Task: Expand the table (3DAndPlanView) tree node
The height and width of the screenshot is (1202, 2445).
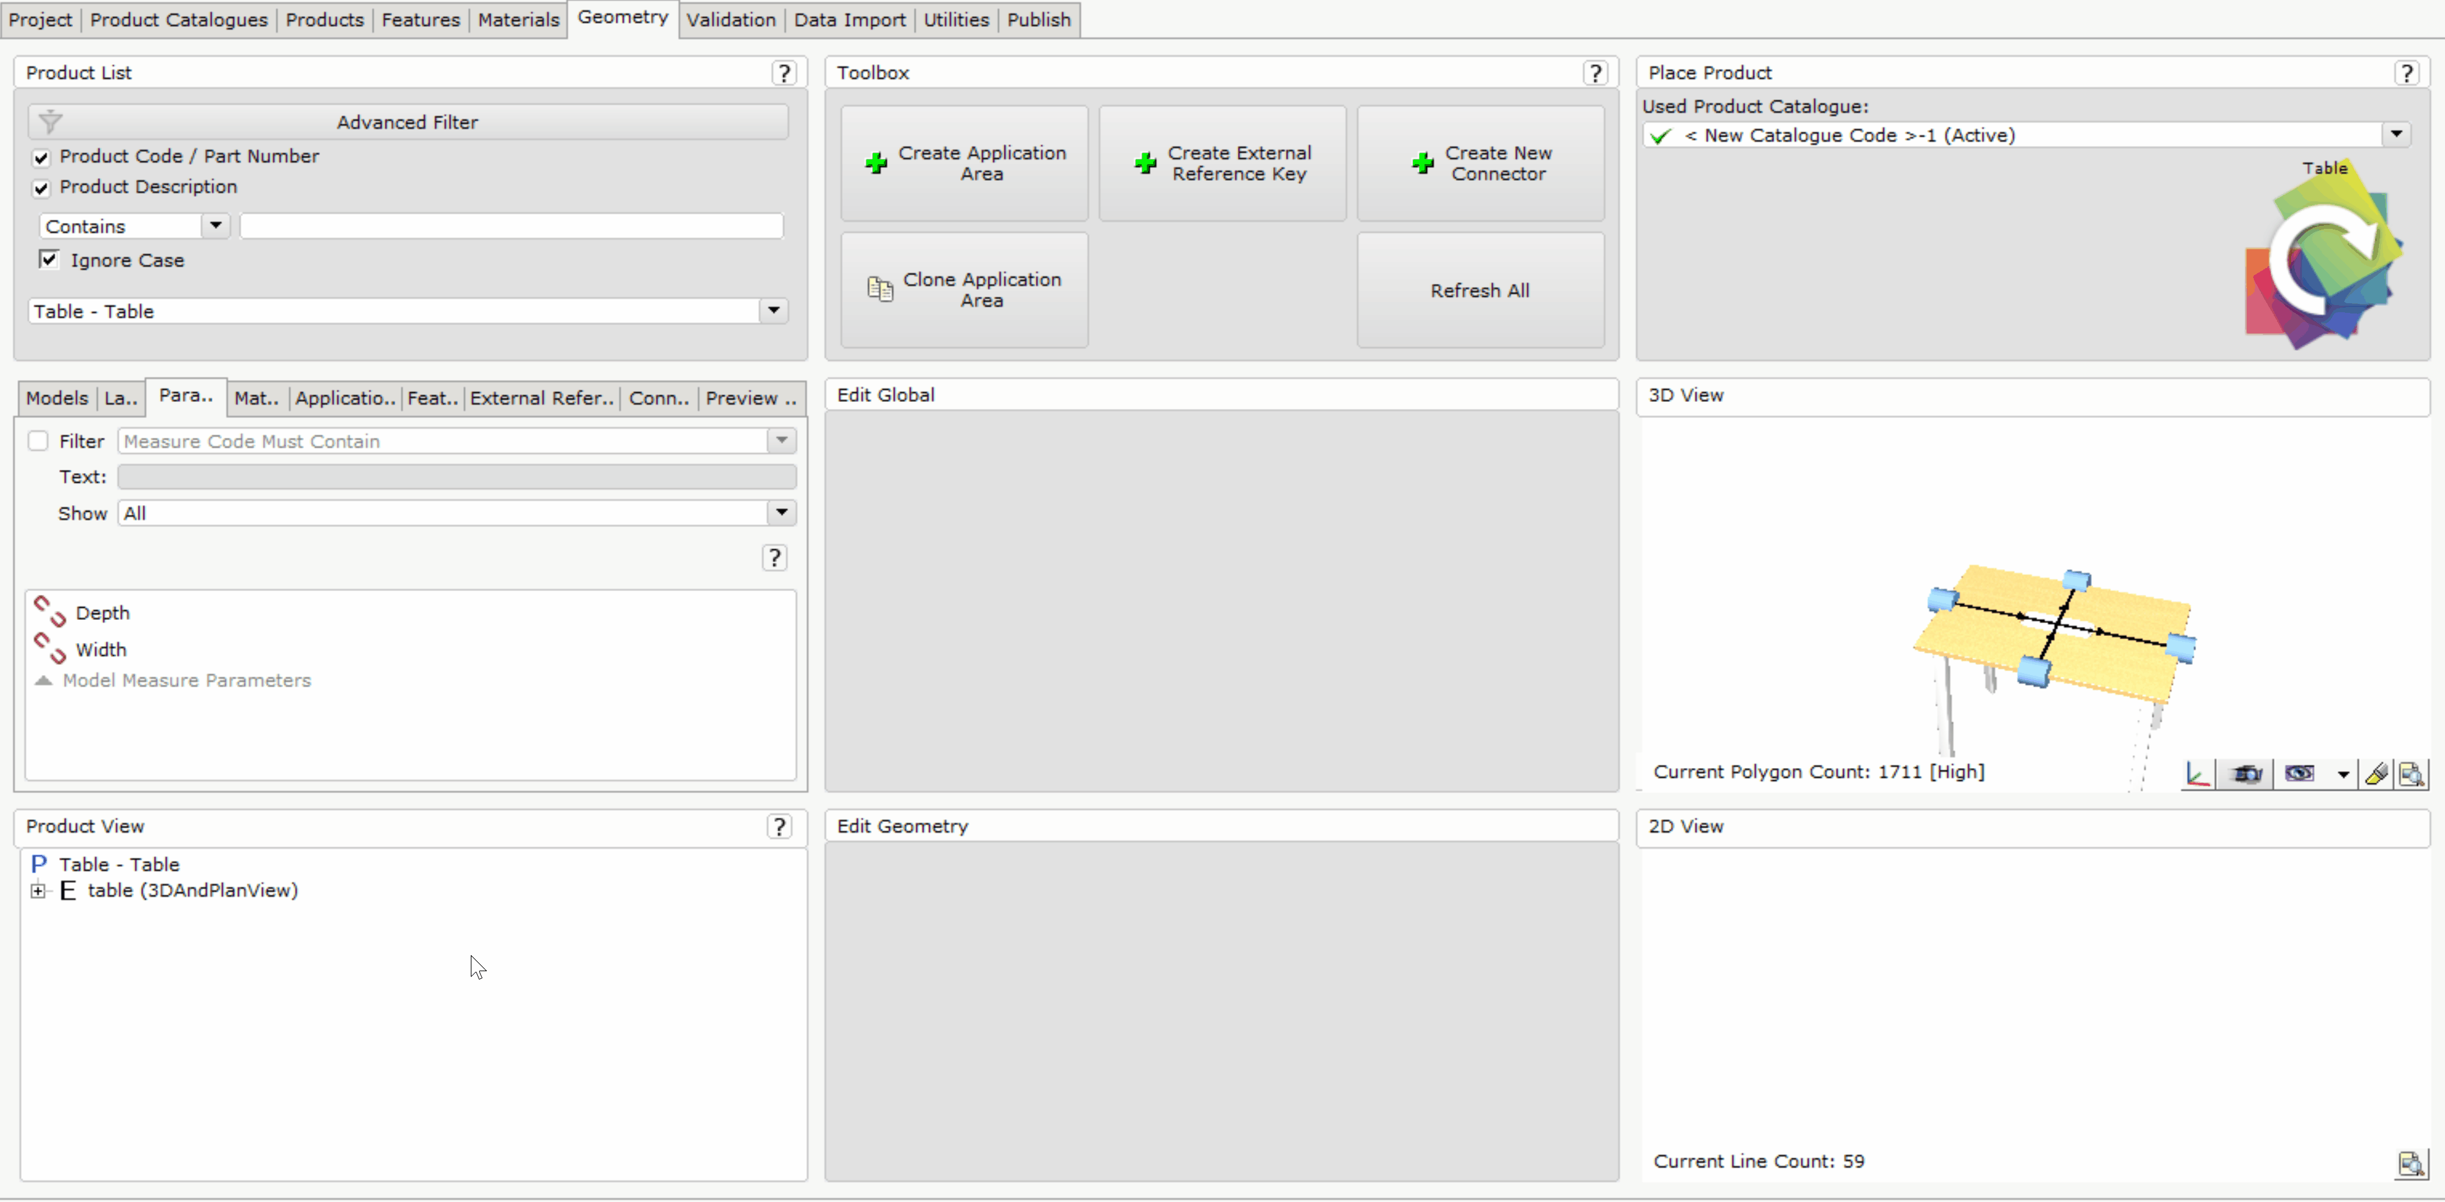Action: 38,890
